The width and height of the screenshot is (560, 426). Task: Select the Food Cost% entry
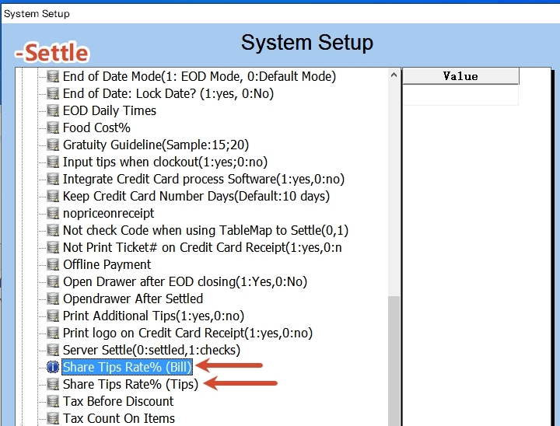[96, 127]
